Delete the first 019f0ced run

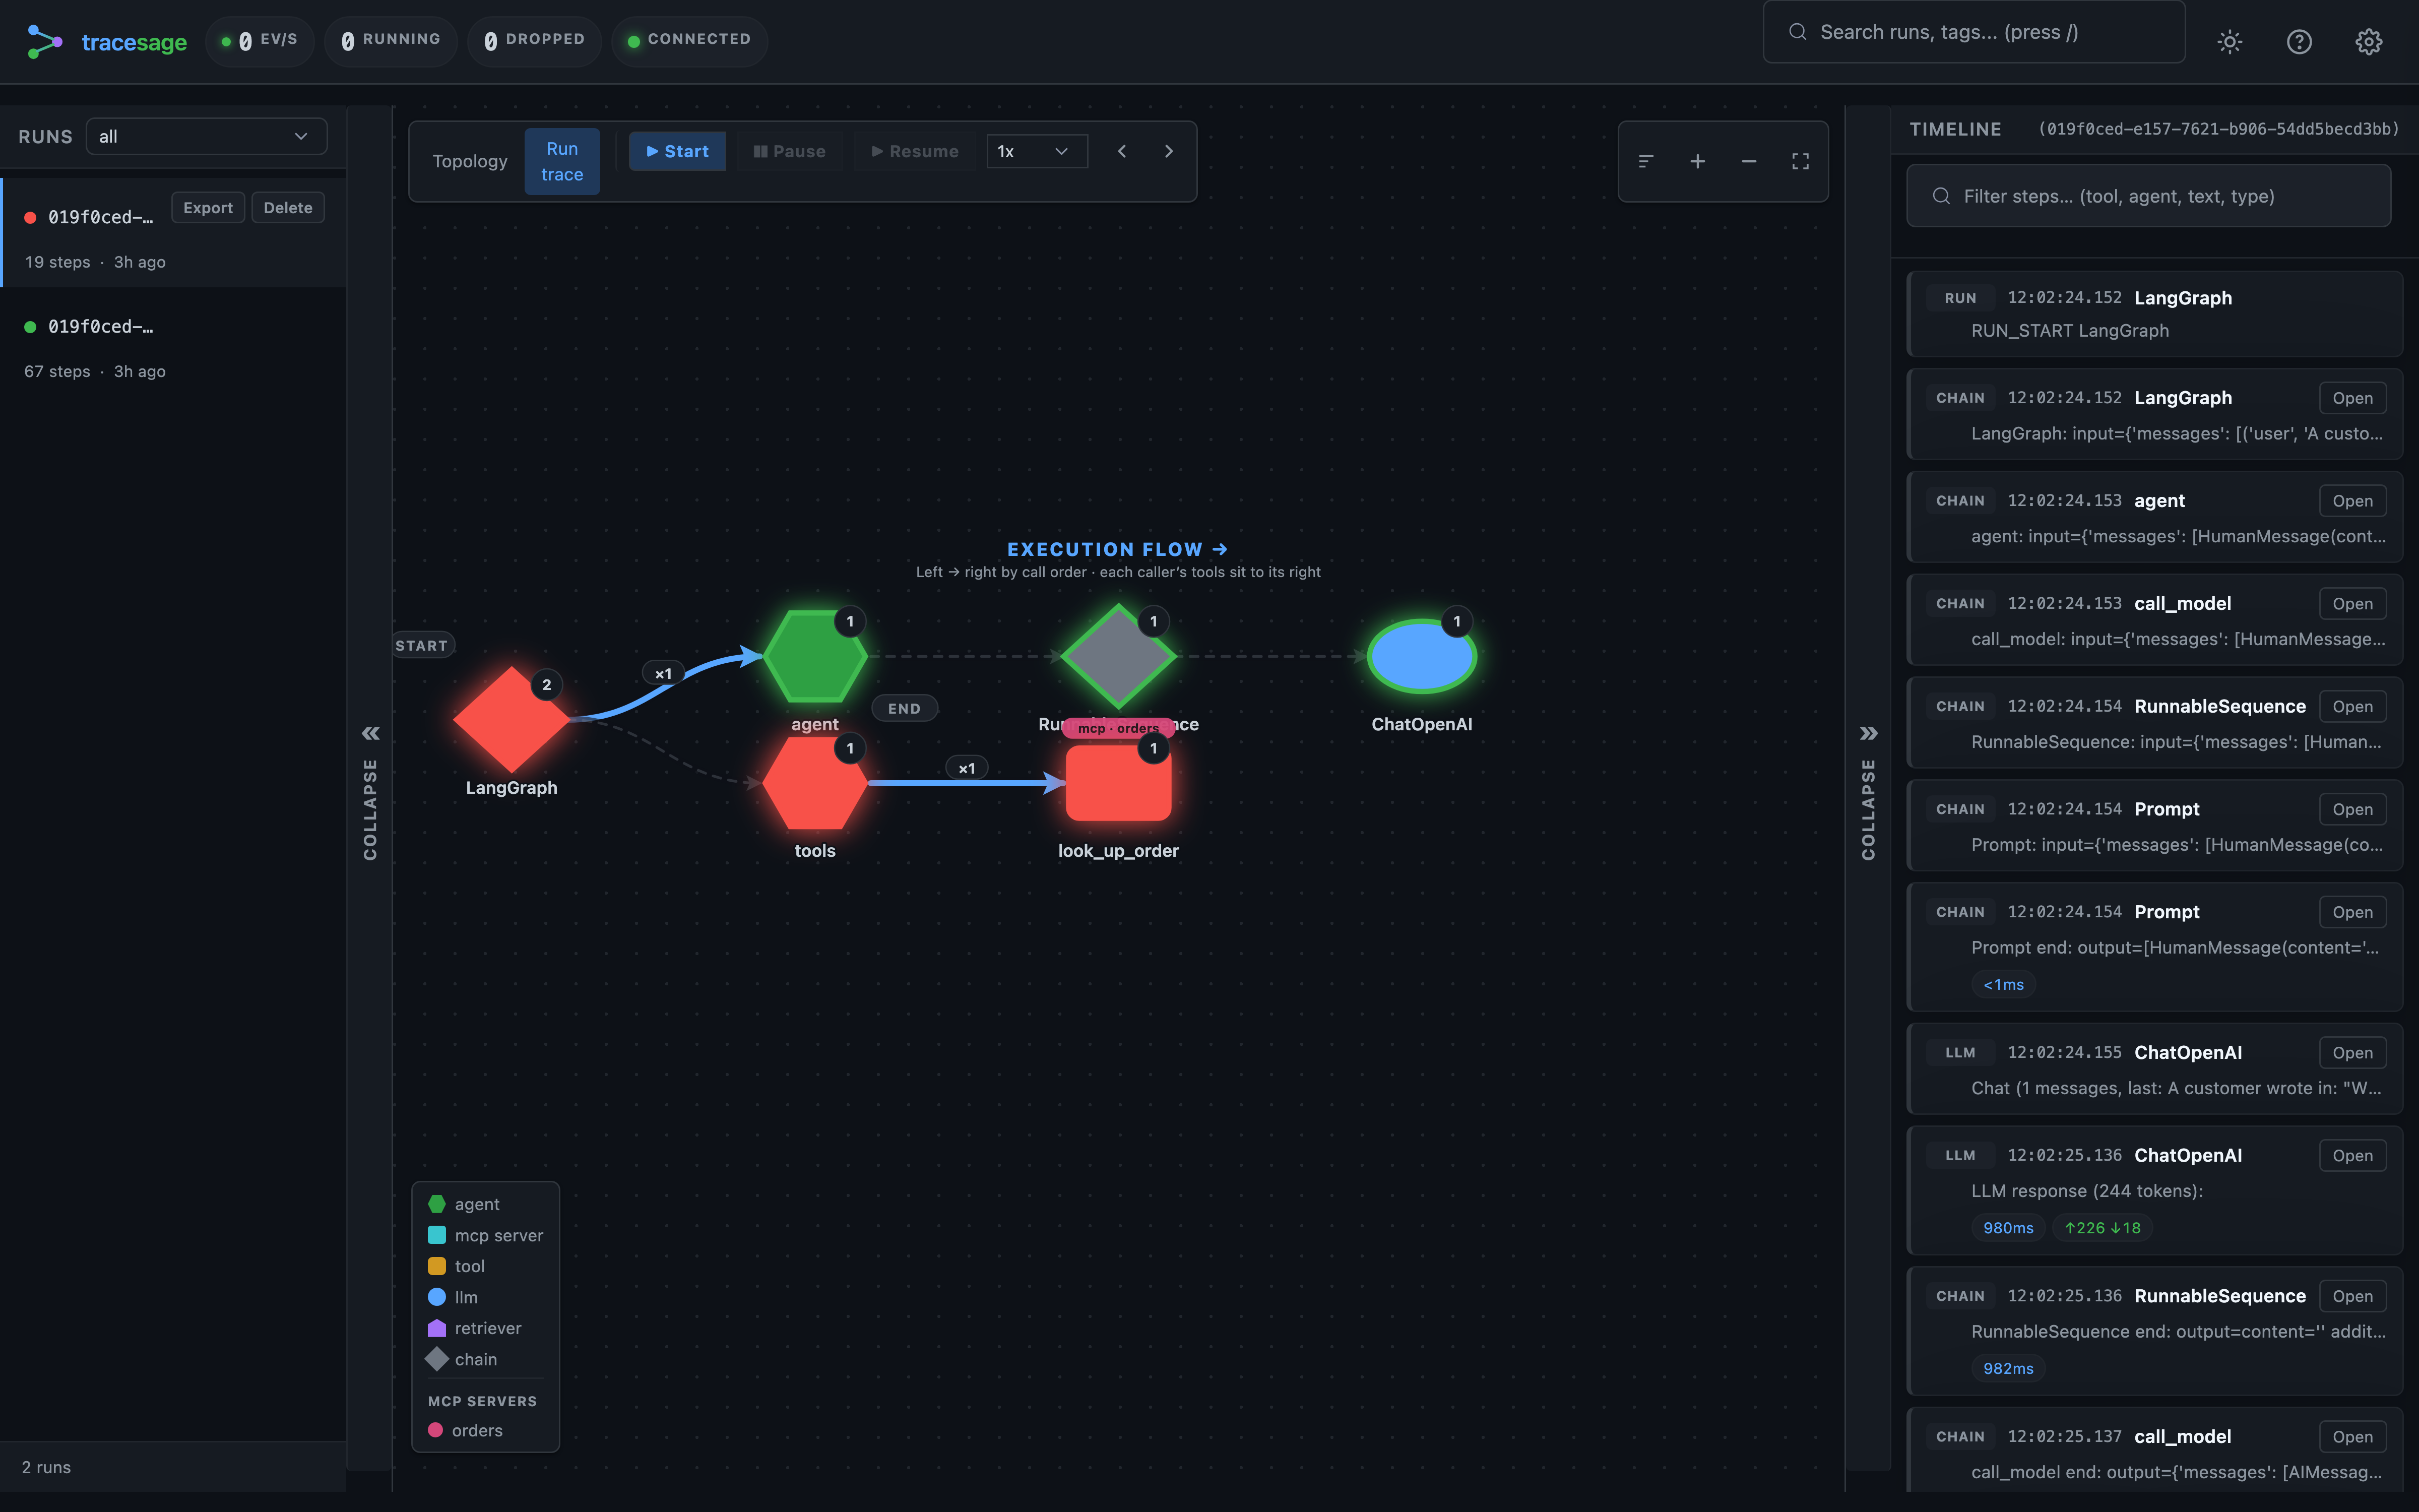tap(288, 207)
